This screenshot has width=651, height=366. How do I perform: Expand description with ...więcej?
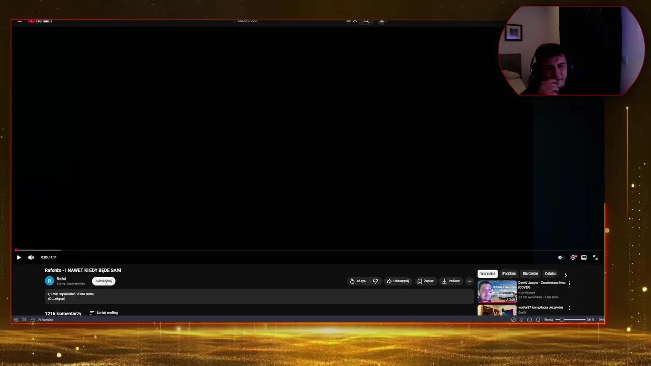[58, 299]
